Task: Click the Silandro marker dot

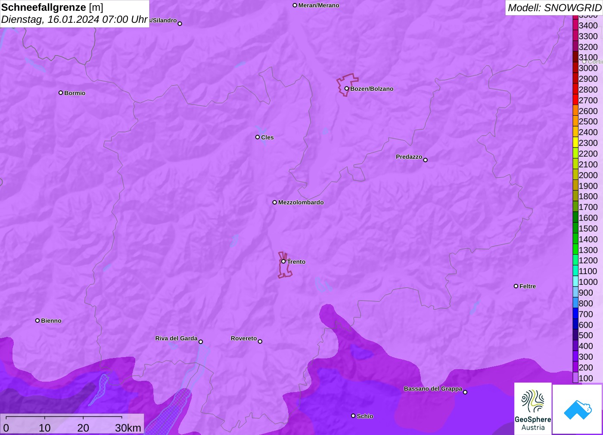Action: pos(180,23)
